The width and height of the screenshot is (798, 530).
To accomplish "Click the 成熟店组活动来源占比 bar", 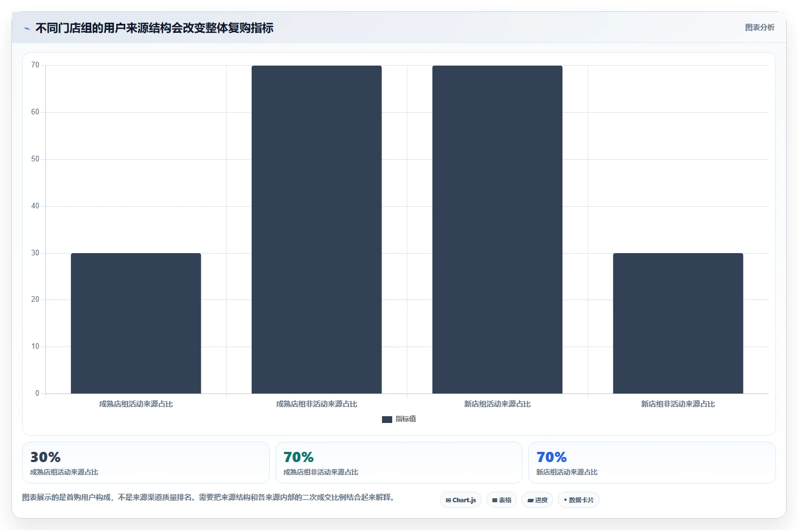I will pyautogui.click(x=136, y=323).
